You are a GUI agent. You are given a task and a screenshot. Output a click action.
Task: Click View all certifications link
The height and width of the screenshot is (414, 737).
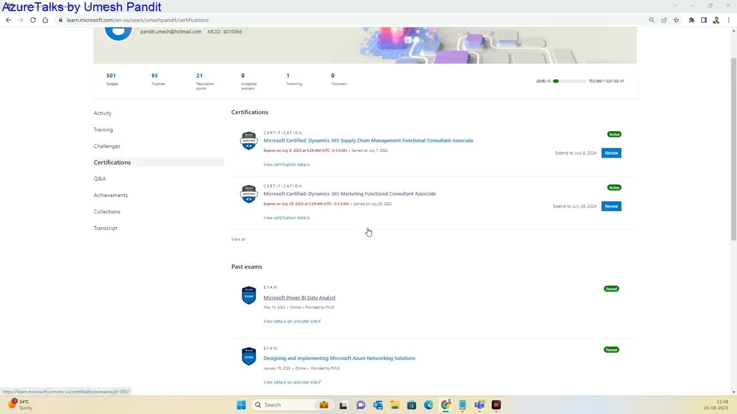pyautogui.click(x=238, y=239)
